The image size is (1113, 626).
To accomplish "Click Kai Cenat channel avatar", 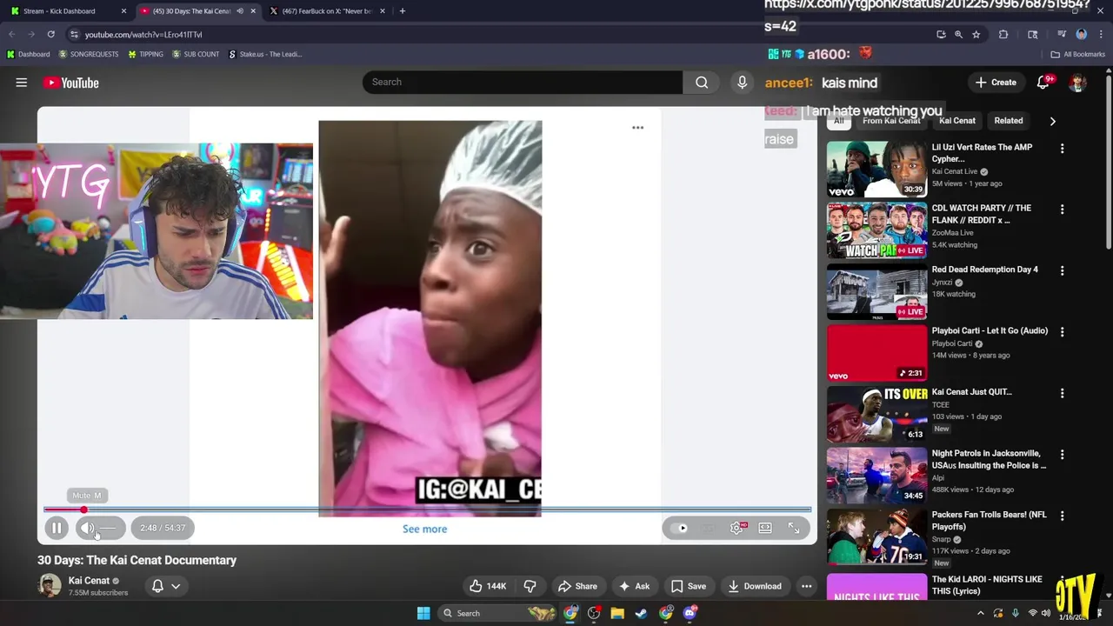I will point(50,585).
